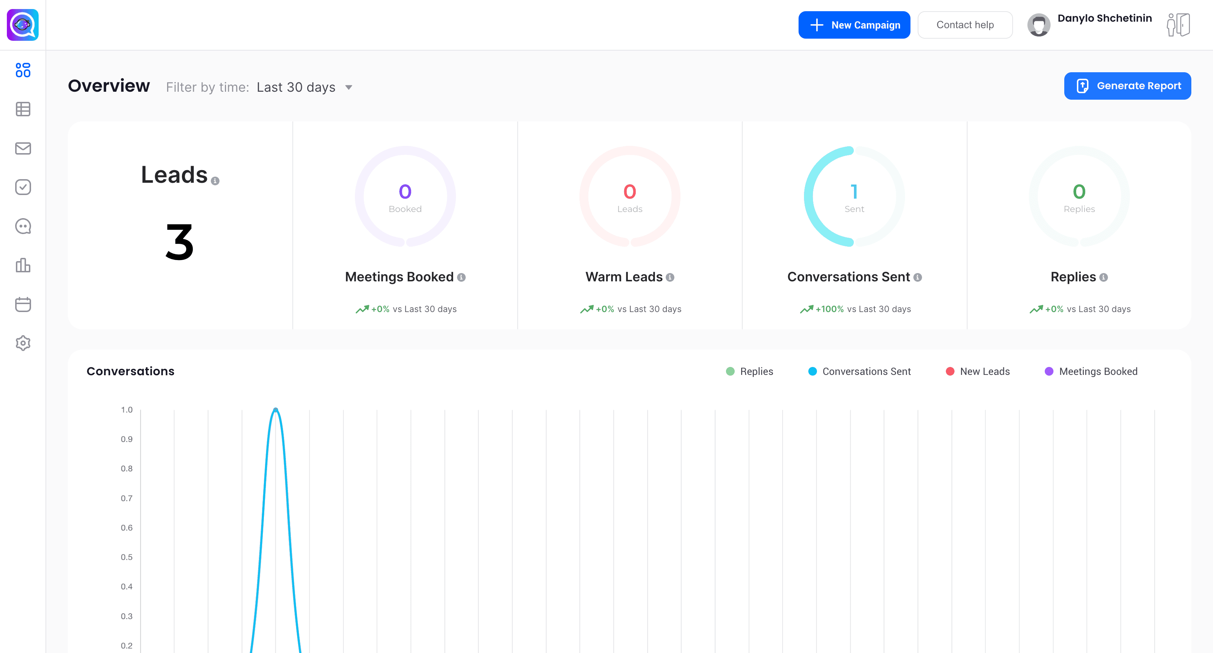Viewport: 1213px width, 653px height.
Task: Open the calendar sidebar icon
Action: tap(23, 304)
